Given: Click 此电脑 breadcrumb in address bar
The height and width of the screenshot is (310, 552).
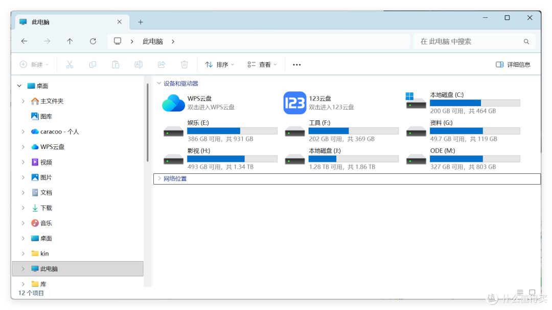Looking at the screenshot, I should (x=152, y=41).
